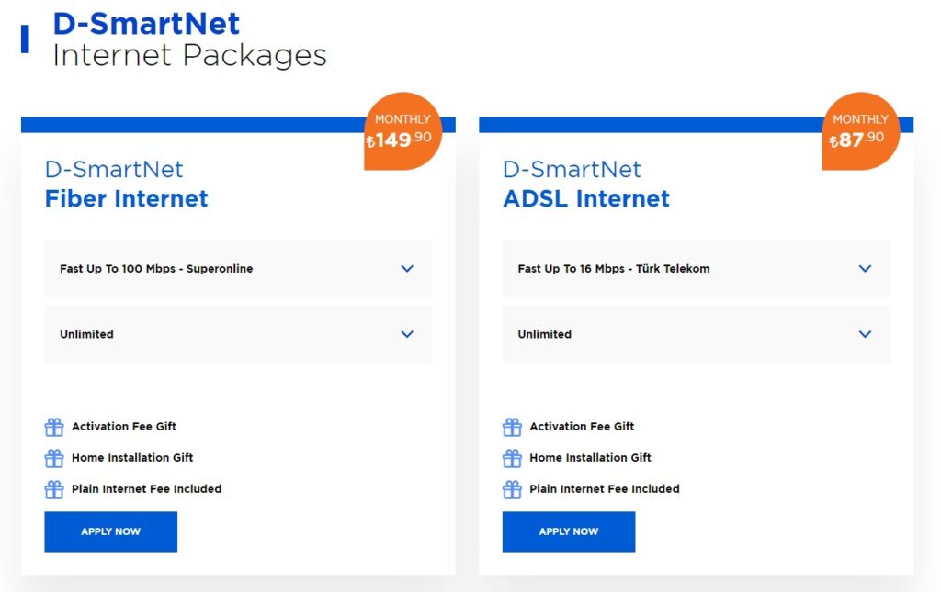Click the gift icon beside Plain Internet Fee Included on Fiber card
Viewport: 941px width, 592px height.
[x=54, y=488]
